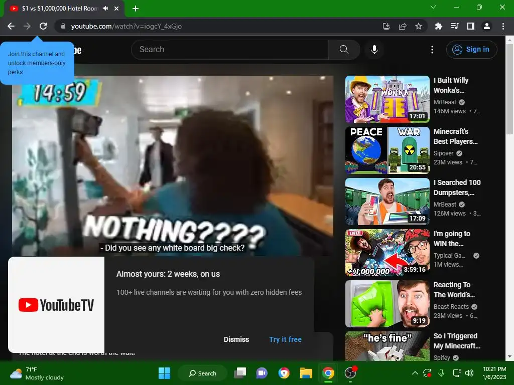514x385 pixels.
Task: Click the channel name Typical Ga...
Action: [449, 256]
